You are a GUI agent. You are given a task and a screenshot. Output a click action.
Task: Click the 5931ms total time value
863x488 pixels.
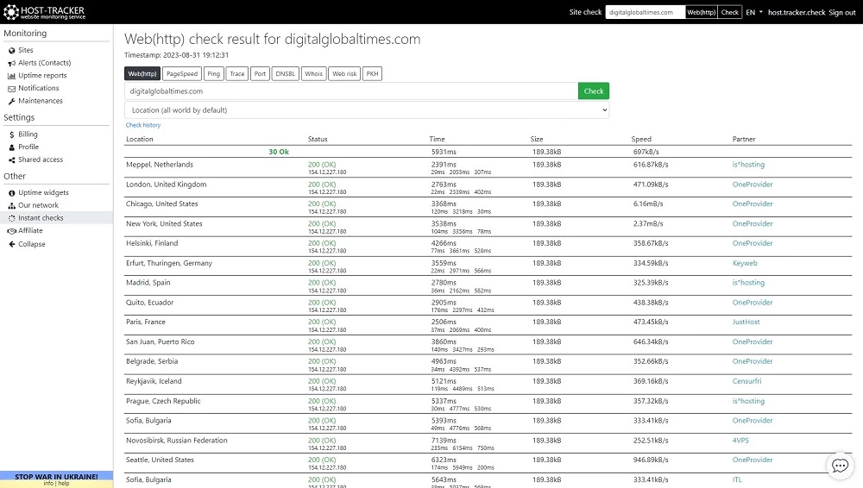click(x=444, y=152)
